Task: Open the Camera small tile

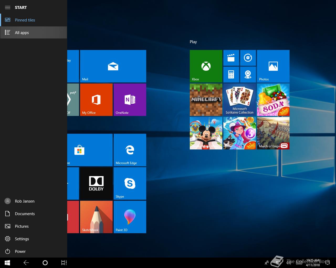Action: pos(248,75)
